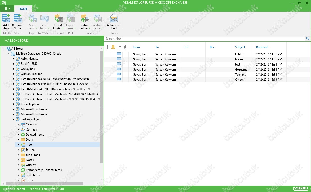
Task: Select the Gurkan Taskiran mailbox
Action: tap(32, 74)
